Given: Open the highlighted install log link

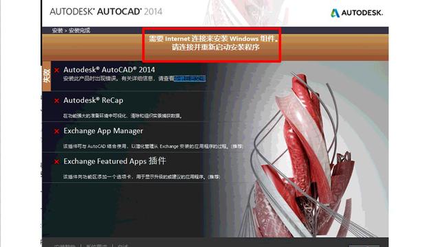Looking at the screenshot, I should click(190, 79).
